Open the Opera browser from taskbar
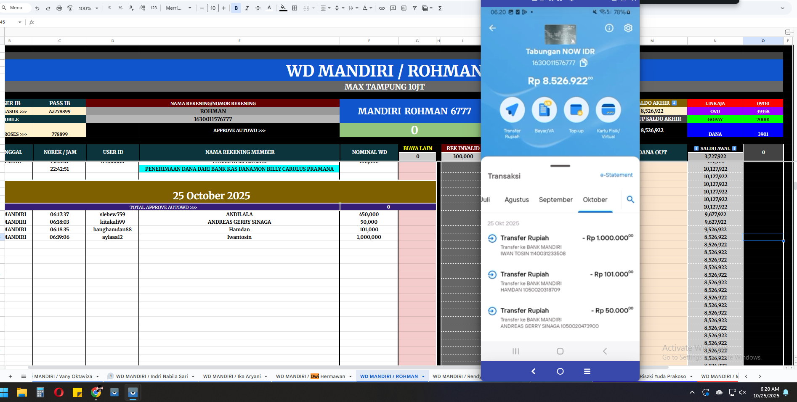The width and height of the screenshot is (797, 402). (59, 392)
